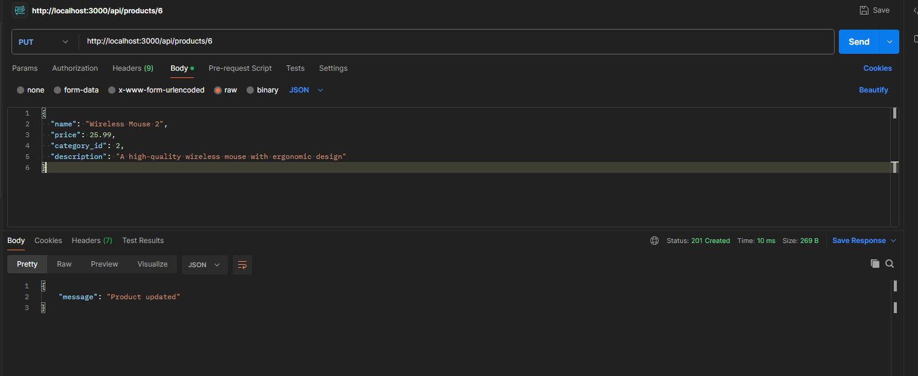The image size is (918, 376).
Task: Click the "category_id" key in body
Action: coord(79,146)
